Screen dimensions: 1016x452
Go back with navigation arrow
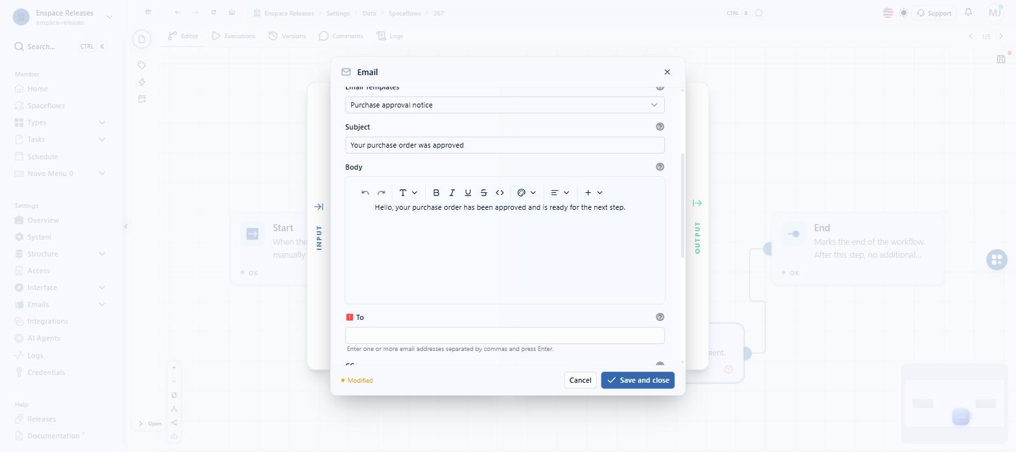pos(178,12)
